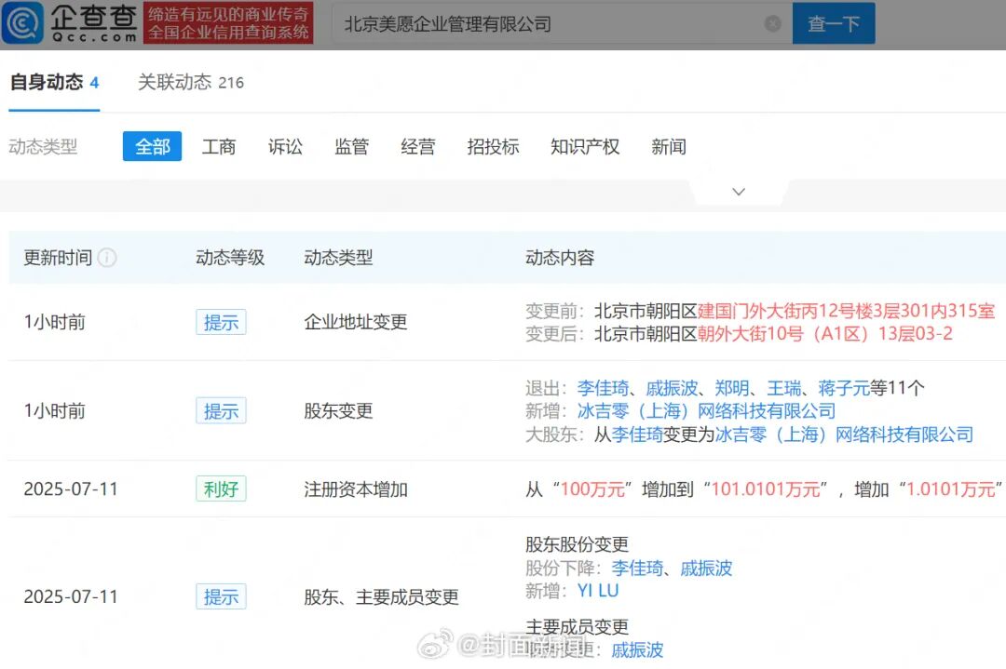
Task: Filter dynamics by 招投标
Action: coord(493,147)
